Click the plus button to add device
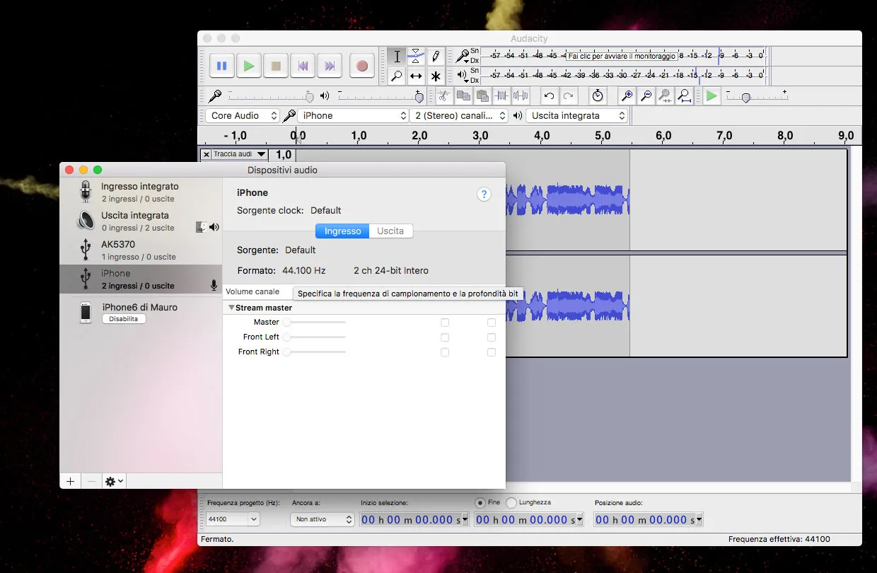Viewport: 877px width, 573px height. tap(70, 481)
